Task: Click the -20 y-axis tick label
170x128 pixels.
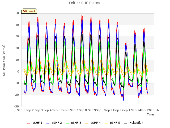Action: pyautogui.click(x=16, y=95)
